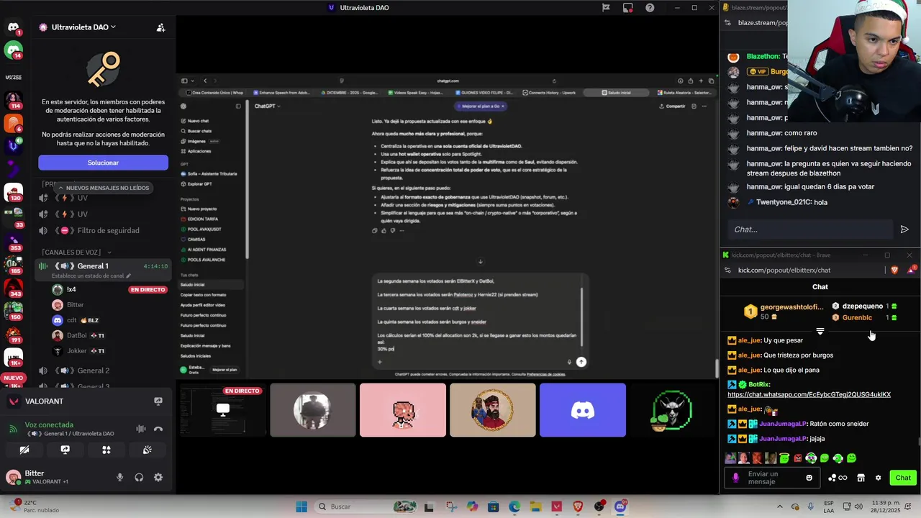Click the green Chat send button
This screenshot has width=921, height=518.
click(x=903, y=478)
